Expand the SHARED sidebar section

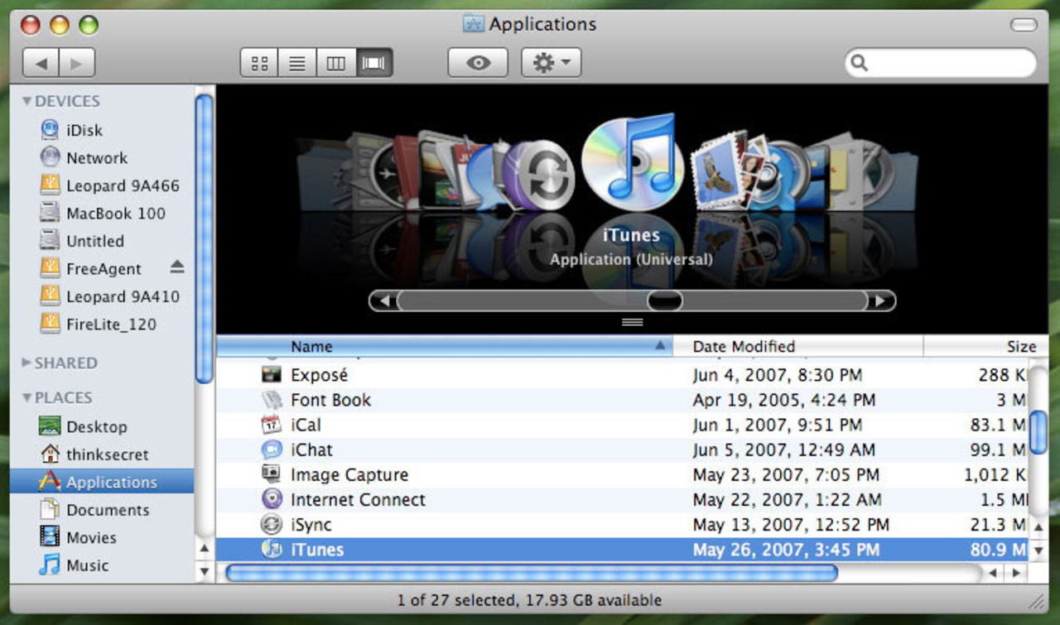27,363
